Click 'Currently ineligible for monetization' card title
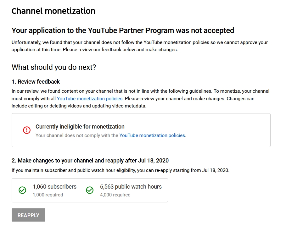 (80, 127)
